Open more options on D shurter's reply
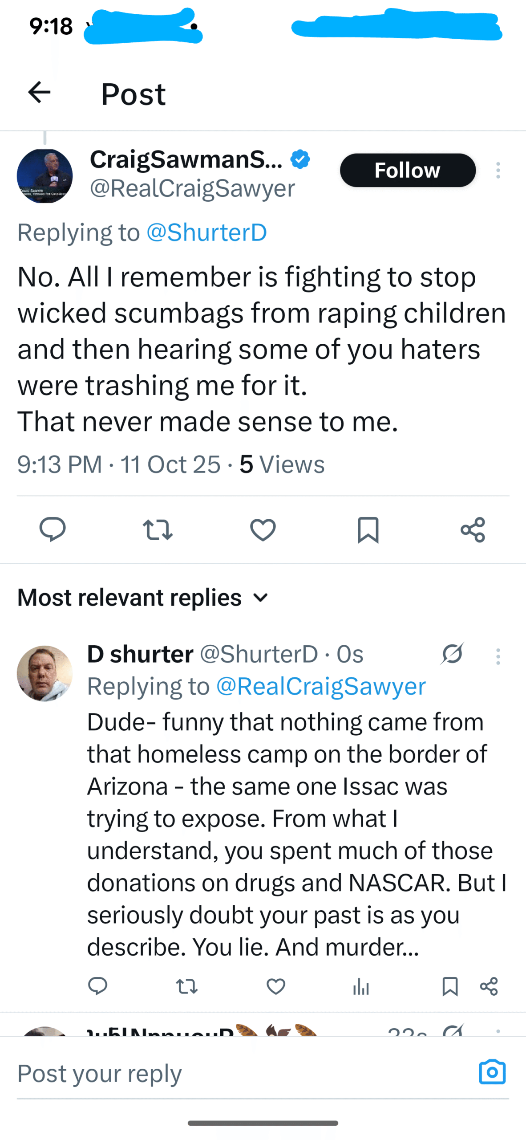This screenshot has height=1140, width=526. 498,656
